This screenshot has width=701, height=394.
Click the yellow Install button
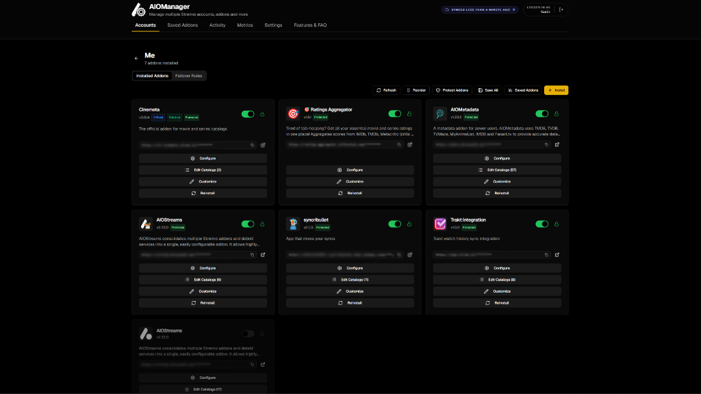click(556, 90)
